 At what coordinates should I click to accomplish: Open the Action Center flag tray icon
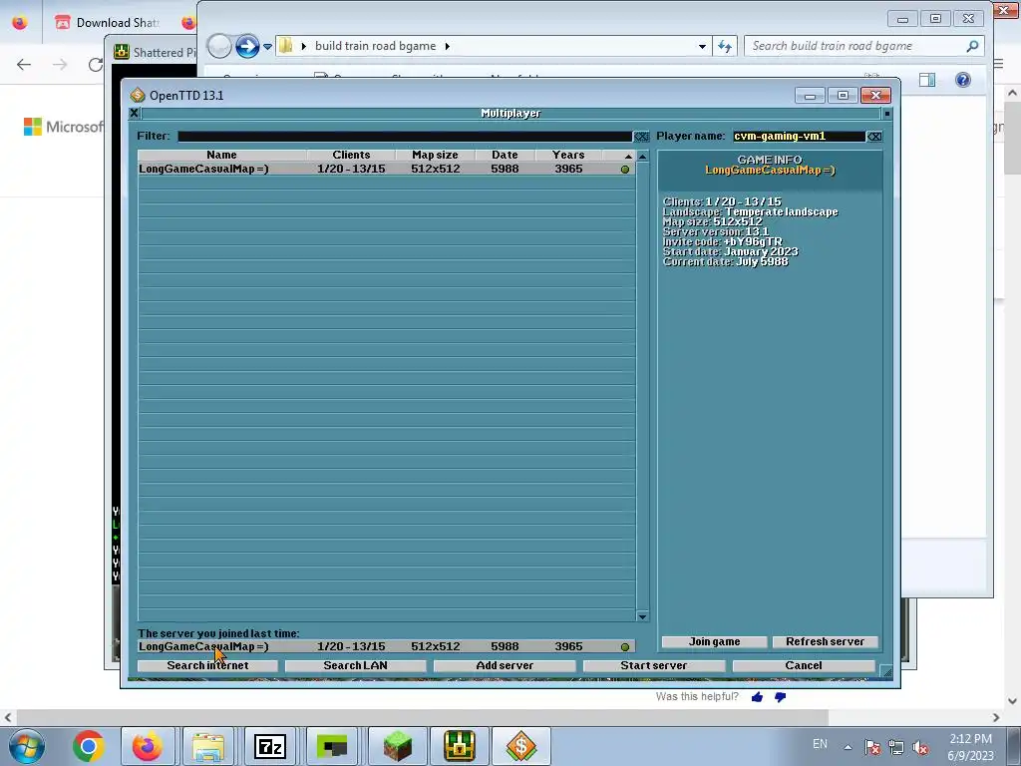(x=871, y=747)
